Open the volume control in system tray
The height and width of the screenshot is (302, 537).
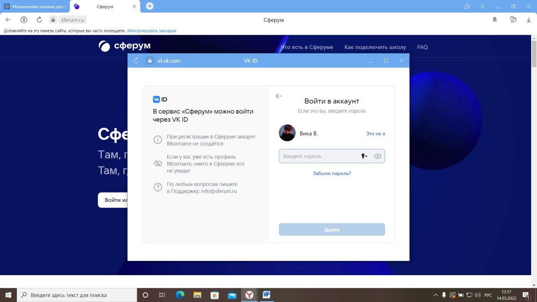coord(477,295)
